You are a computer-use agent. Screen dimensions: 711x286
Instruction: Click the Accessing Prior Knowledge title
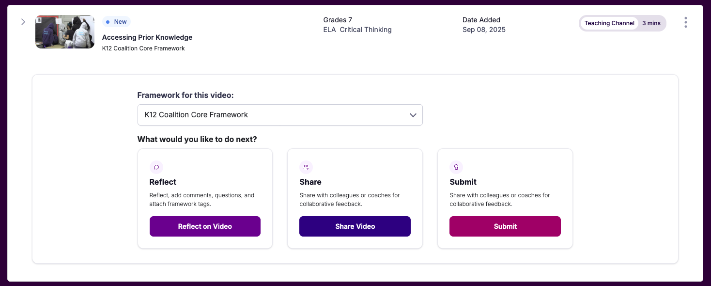pyautogui.click(x=147, y=37)
